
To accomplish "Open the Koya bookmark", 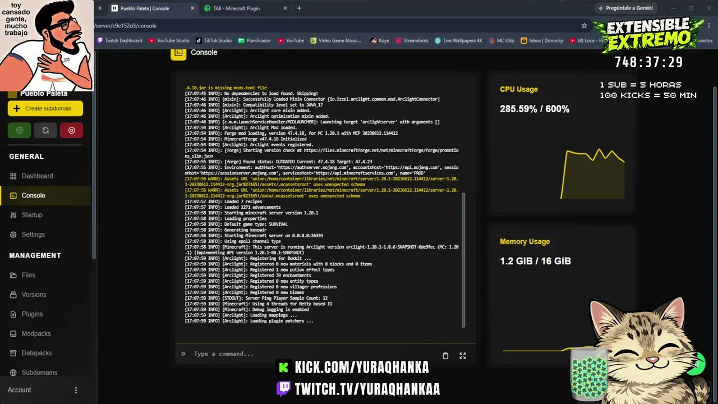I will (x=380, y=40).
